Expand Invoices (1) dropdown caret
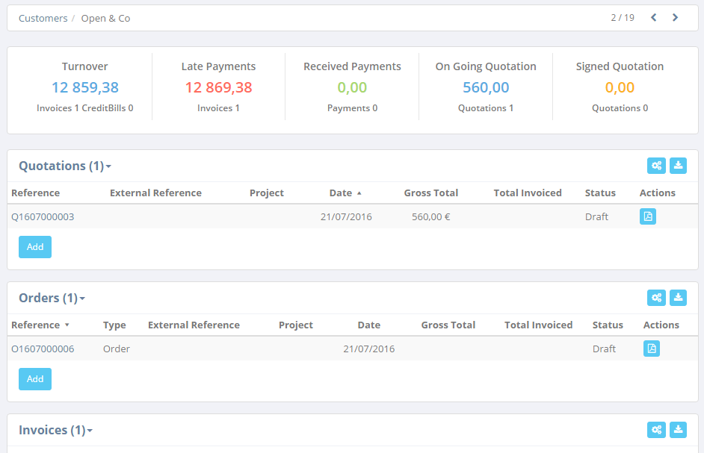Viewport: 704px width, 453px height. tap(90, 431)
